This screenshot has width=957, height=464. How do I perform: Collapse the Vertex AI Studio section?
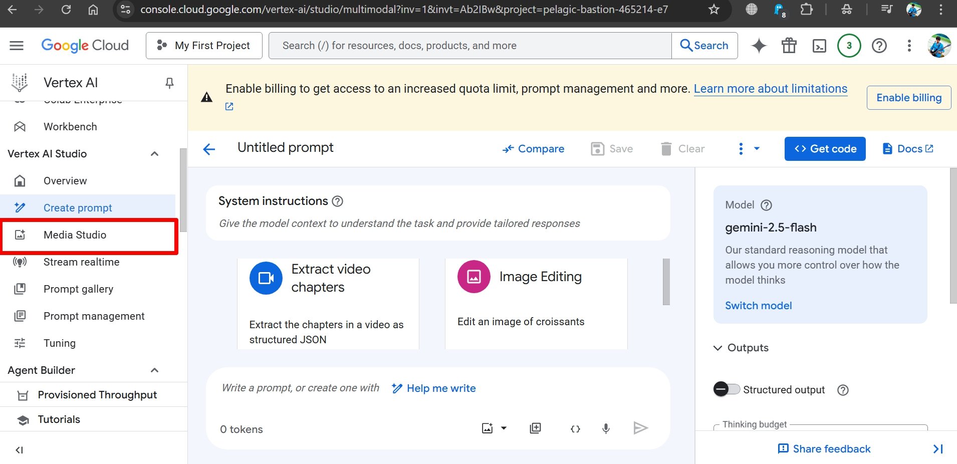(155, 154)
